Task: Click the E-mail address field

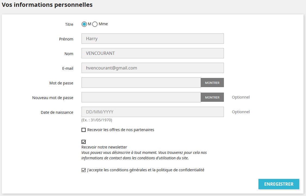Action: pyautogui.click(x=153, y=68)
